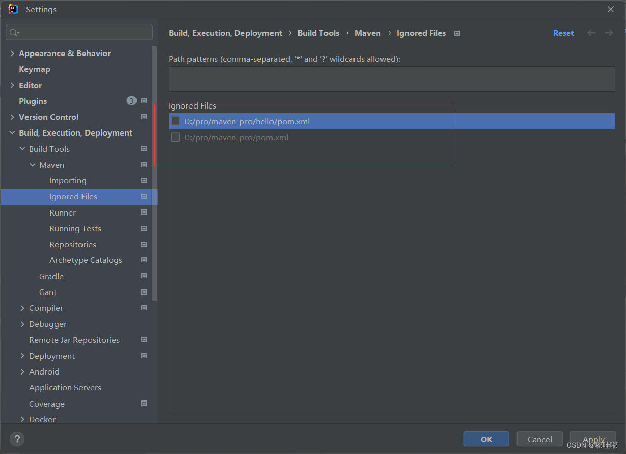The width and height of the screenshot is (626, 454).
Task: Click the project-level icon beside Coverage
Action: click(x=144, y=404)
